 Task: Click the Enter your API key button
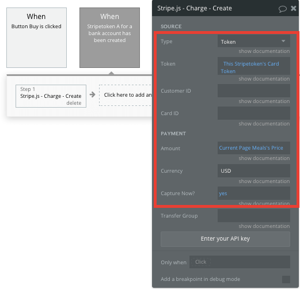[225, 239]
